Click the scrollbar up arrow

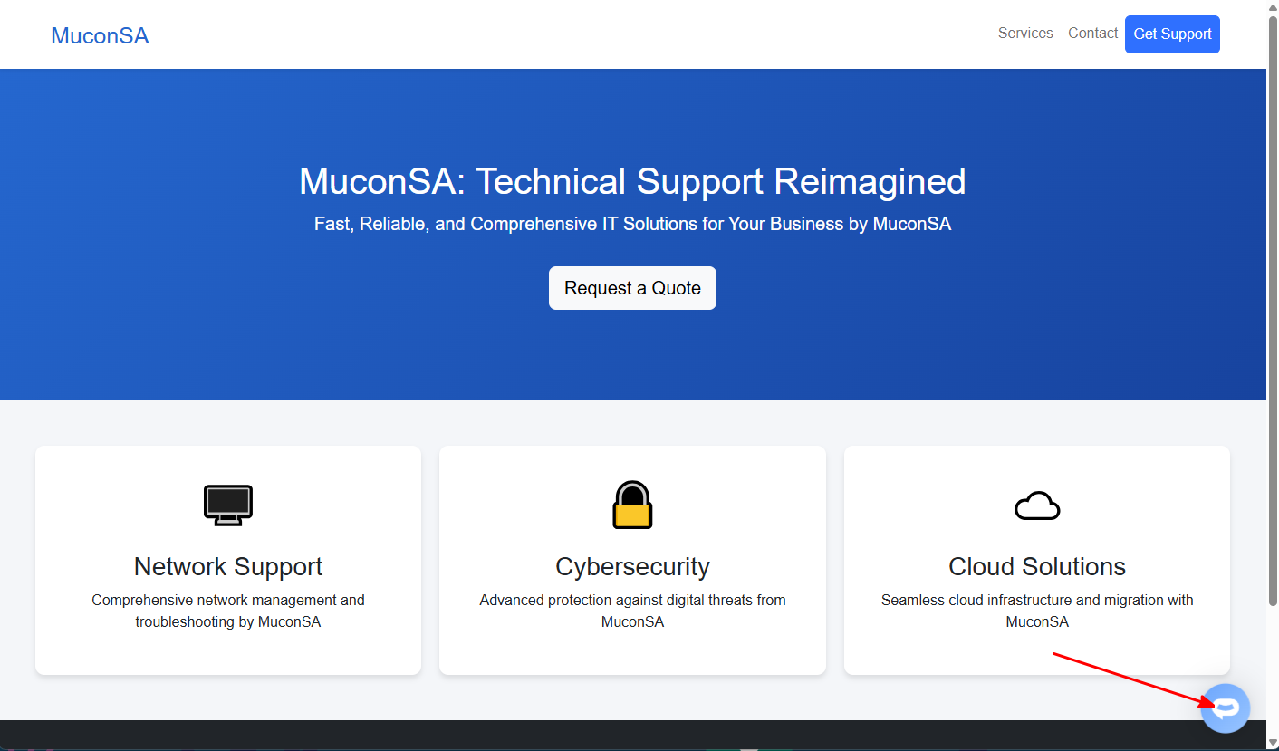[x=1273, y=7]
